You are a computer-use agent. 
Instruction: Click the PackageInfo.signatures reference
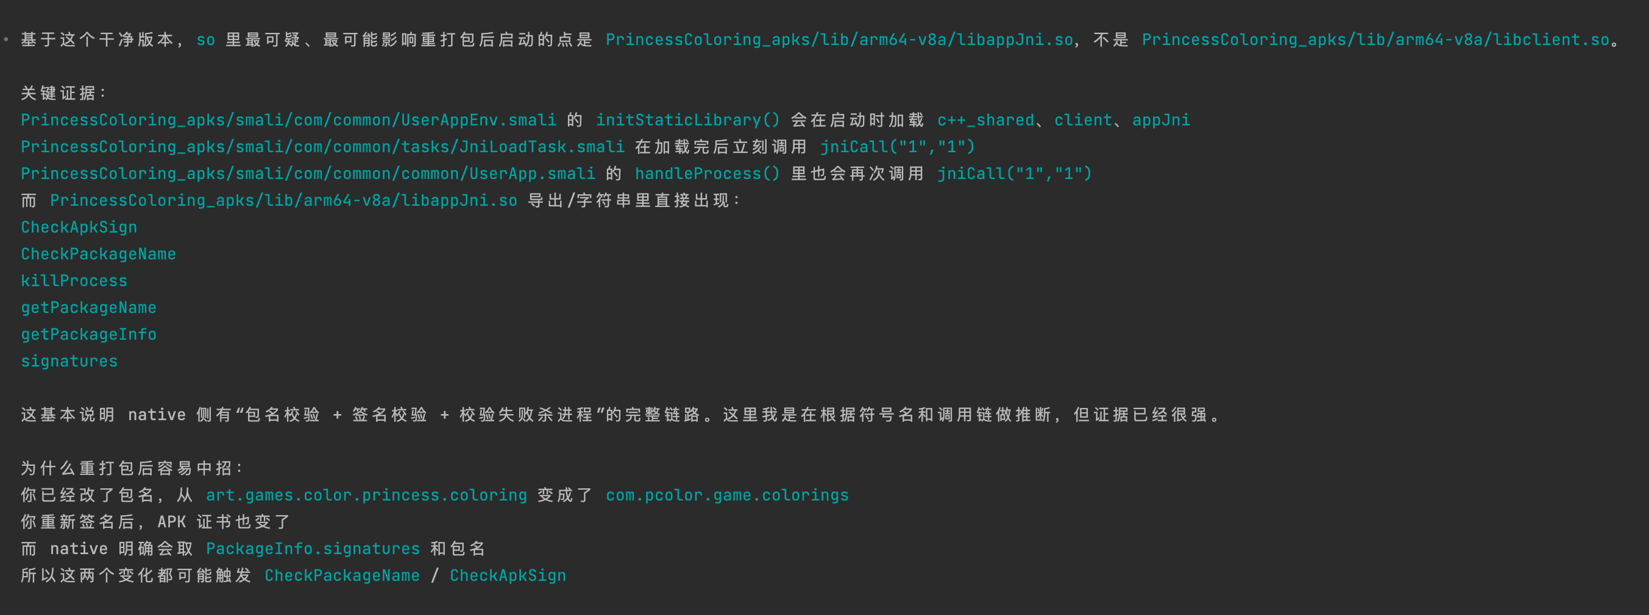pos(313,549)
